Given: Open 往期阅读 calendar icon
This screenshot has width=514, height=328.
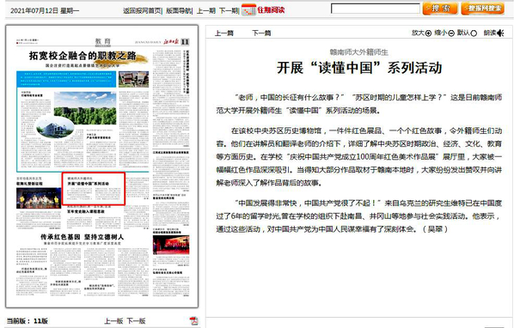Looking at the screenshot, I should click(248, 9).
